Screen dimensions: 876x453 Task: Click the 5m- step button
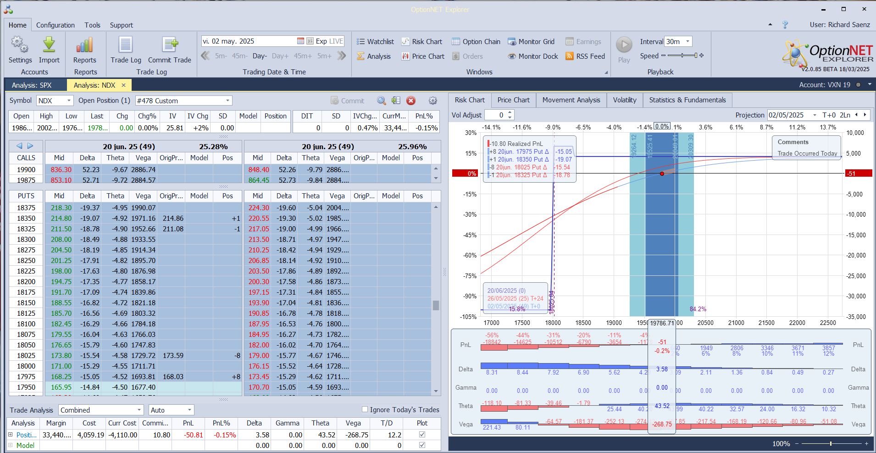pos(221,56)
